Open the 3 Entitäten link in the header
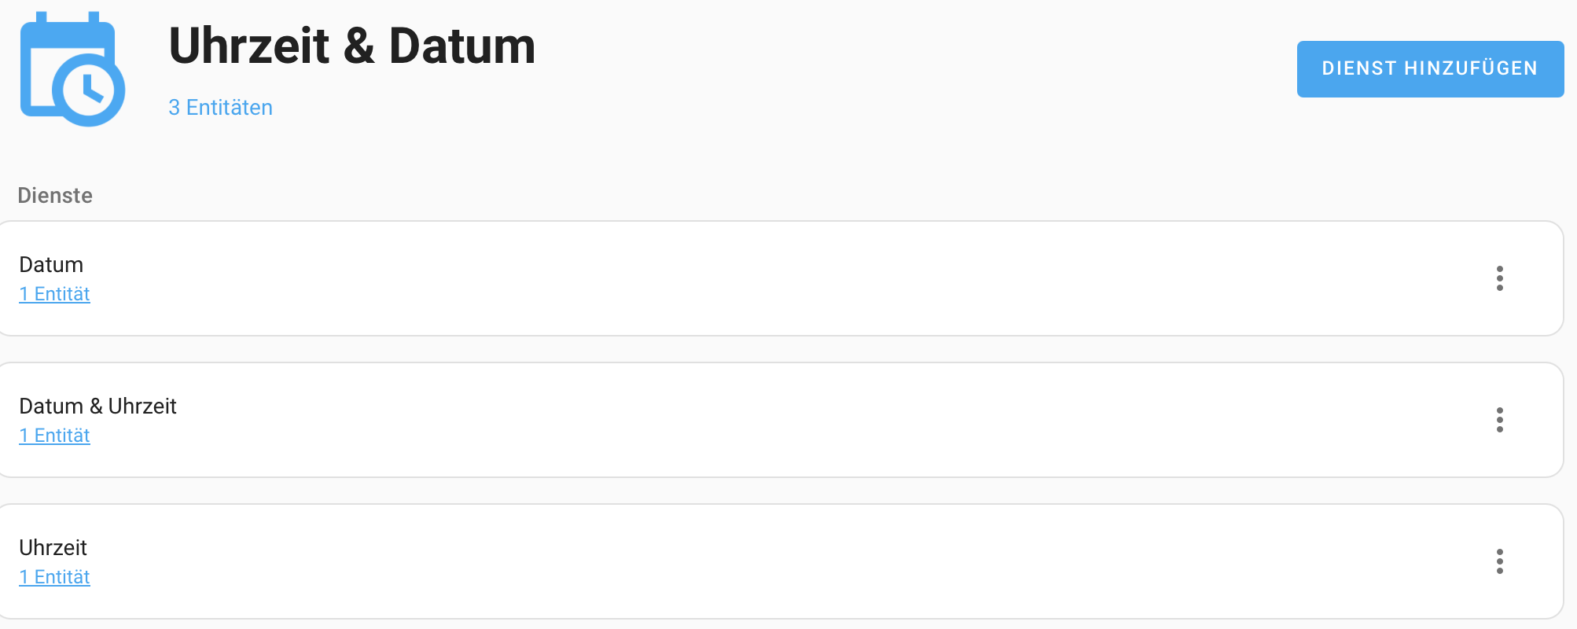Image resolution: width=1577 pixels, height=629 pixels. pos(220,108)
